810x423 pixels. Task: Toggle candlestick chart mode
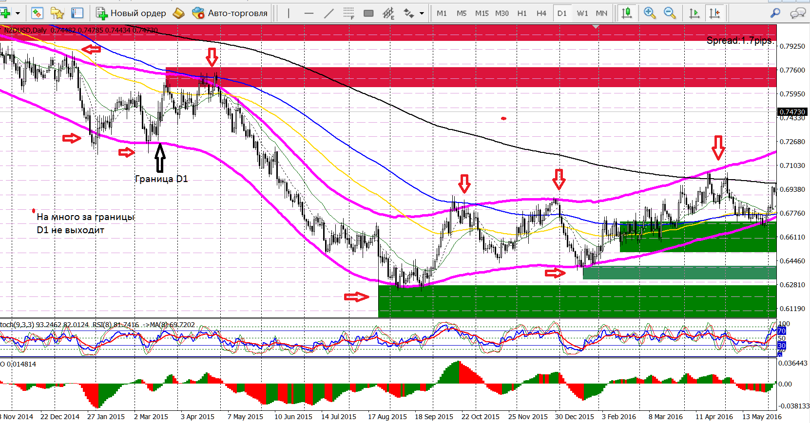(627, 13)
